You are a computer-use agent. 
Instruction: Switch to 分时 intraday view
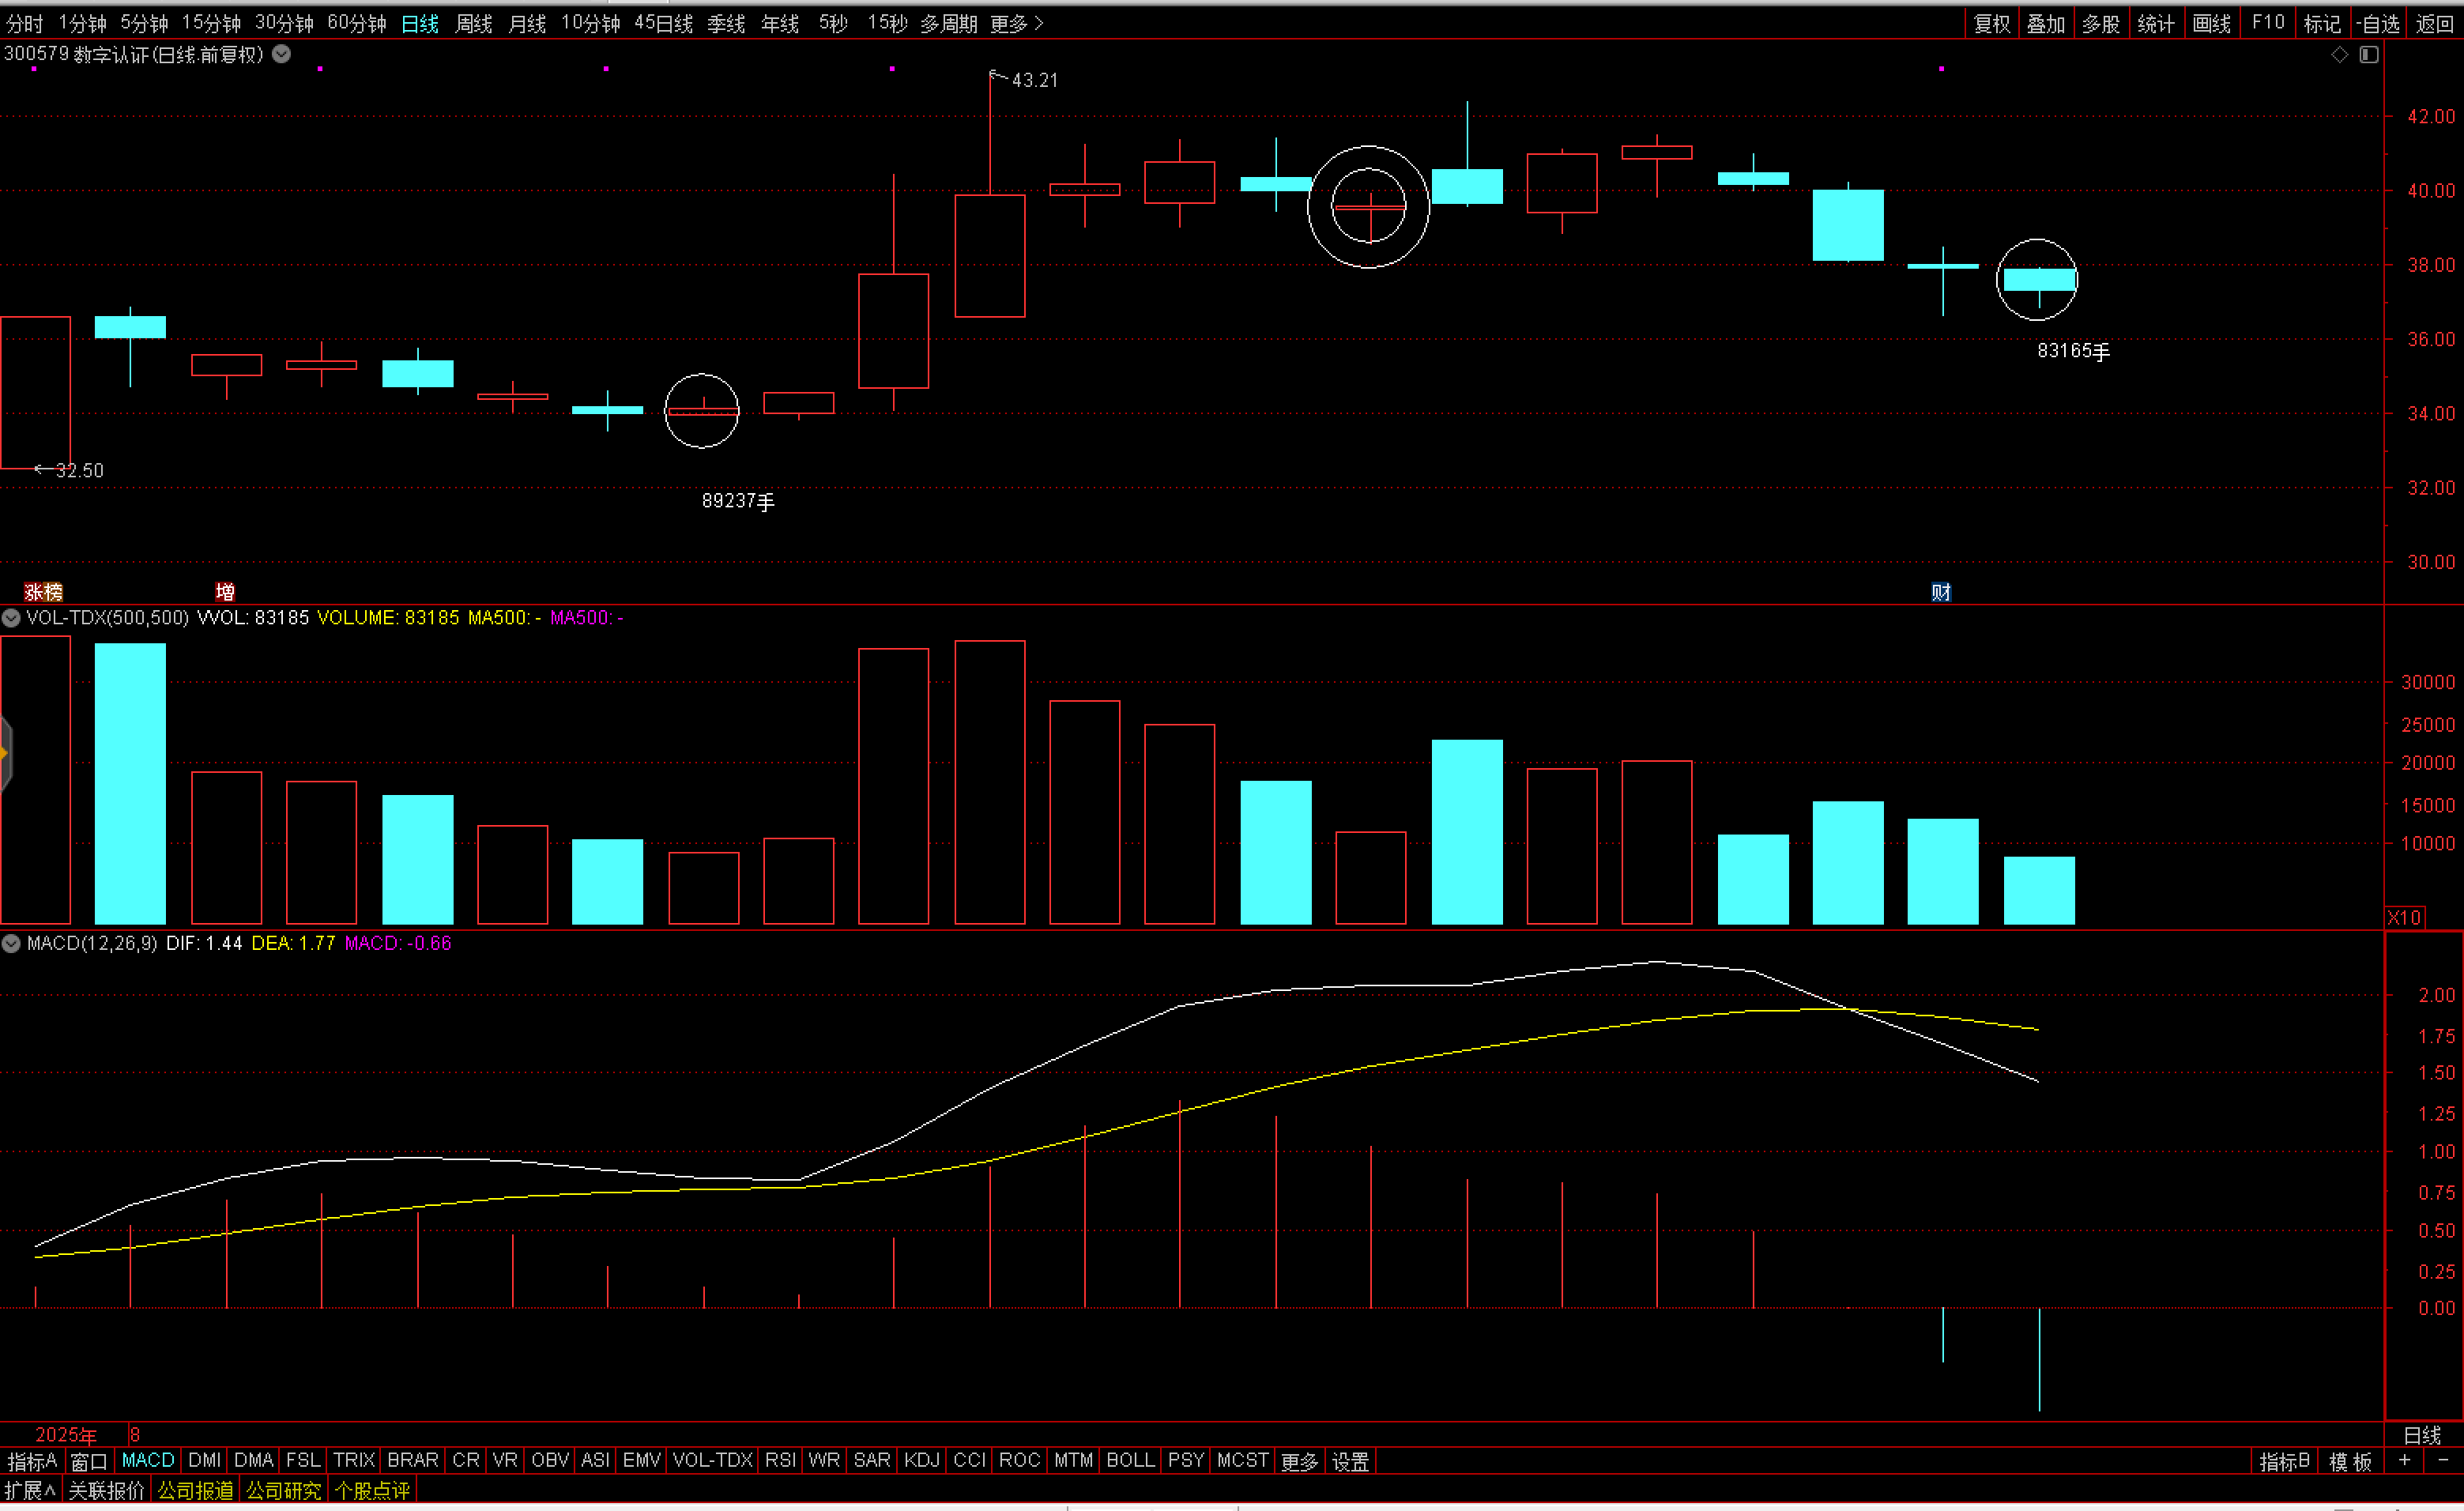[25, 23]
